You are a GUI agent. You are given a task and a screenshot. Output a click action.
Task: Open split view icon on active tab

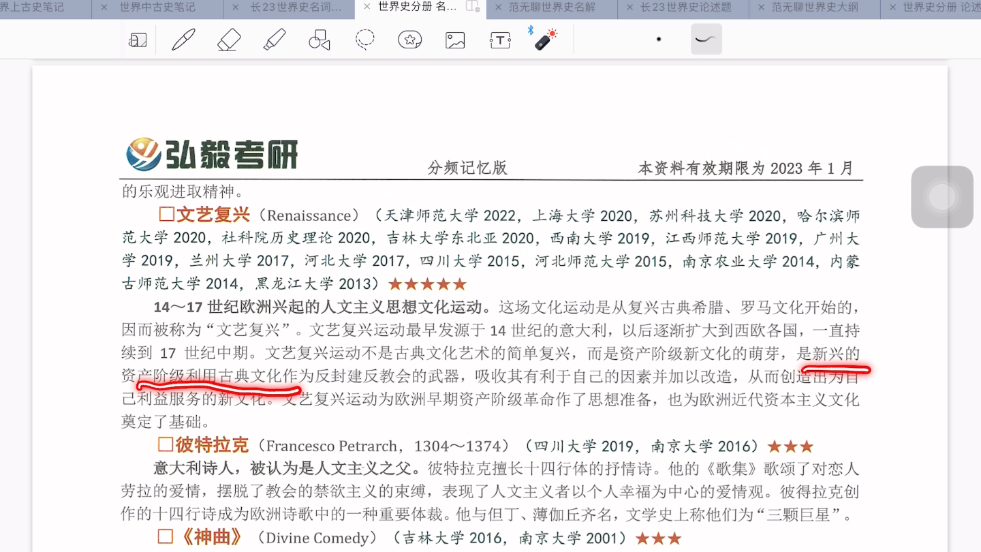(472, 7)
